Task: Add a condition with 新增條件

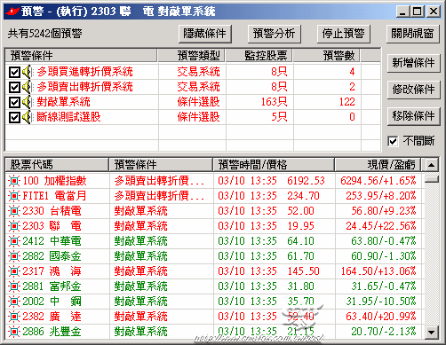Action: point(413,63)
